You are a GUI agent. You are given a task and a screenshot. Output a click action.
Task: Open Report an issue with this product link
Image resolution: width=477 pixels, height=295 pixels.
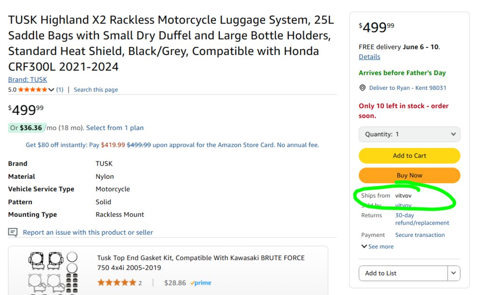click(x=88, y=233)
